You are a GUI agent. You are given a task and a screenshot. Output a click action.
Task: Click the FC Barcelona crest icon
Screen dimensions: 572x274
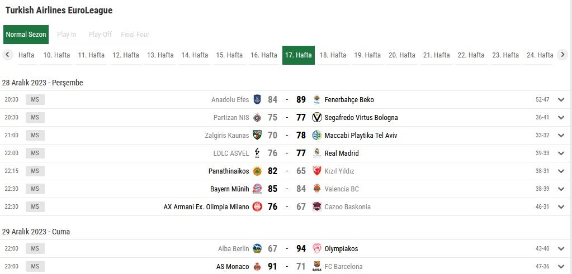click(x=317, y=267)
